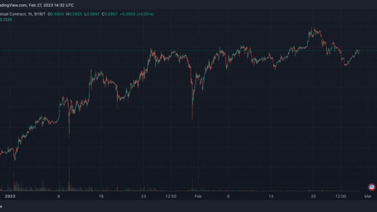This screenshot has height=212, width=377.
Task: Click the Feb label on time axis
Action: click(x=198, y=196)
